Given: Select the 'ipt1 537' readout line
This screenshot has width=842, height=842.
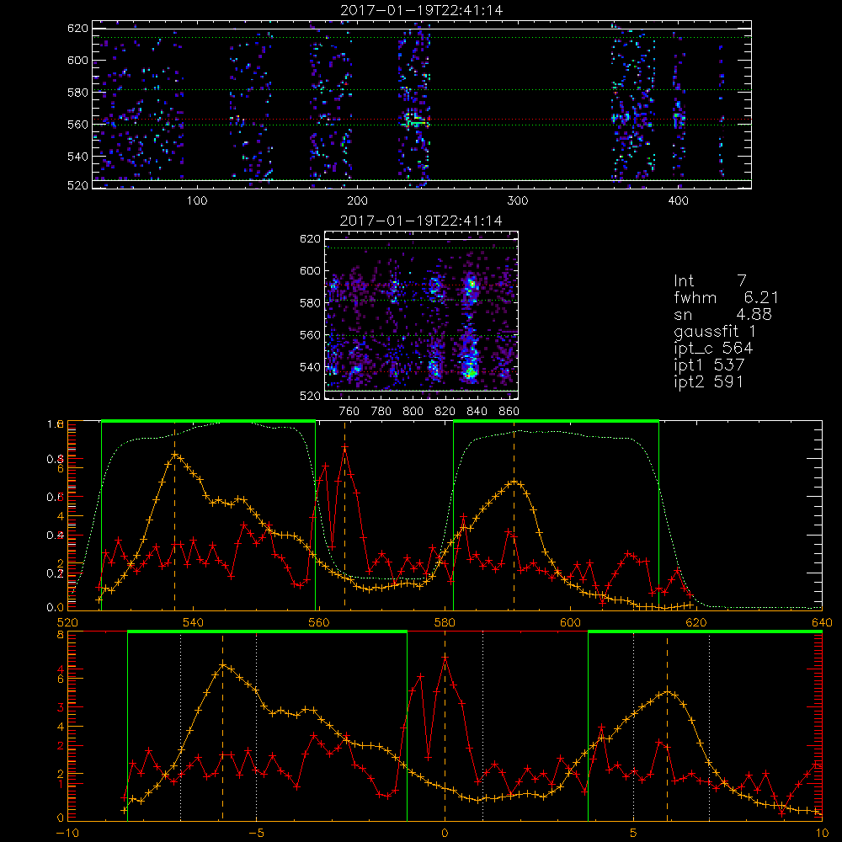Looking at the screenshot, I should point(709,365).
